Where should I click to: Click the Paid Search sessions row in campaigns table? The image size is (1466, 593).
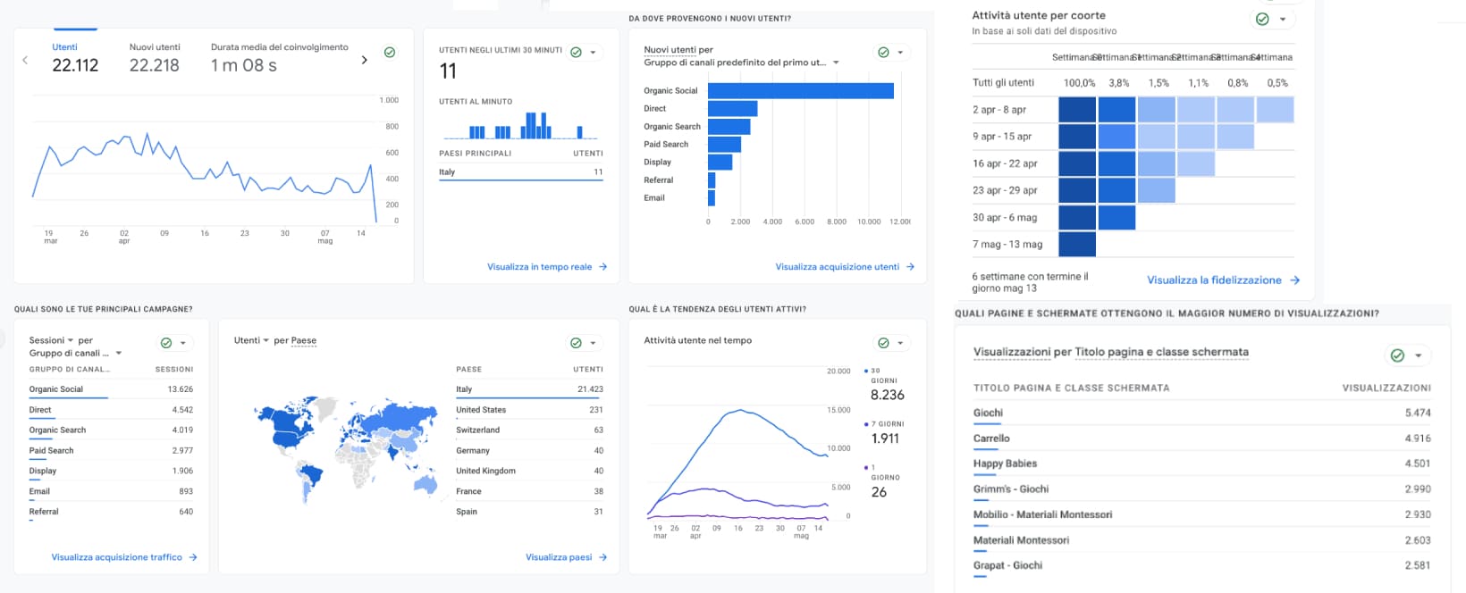(x=111, y=451)
